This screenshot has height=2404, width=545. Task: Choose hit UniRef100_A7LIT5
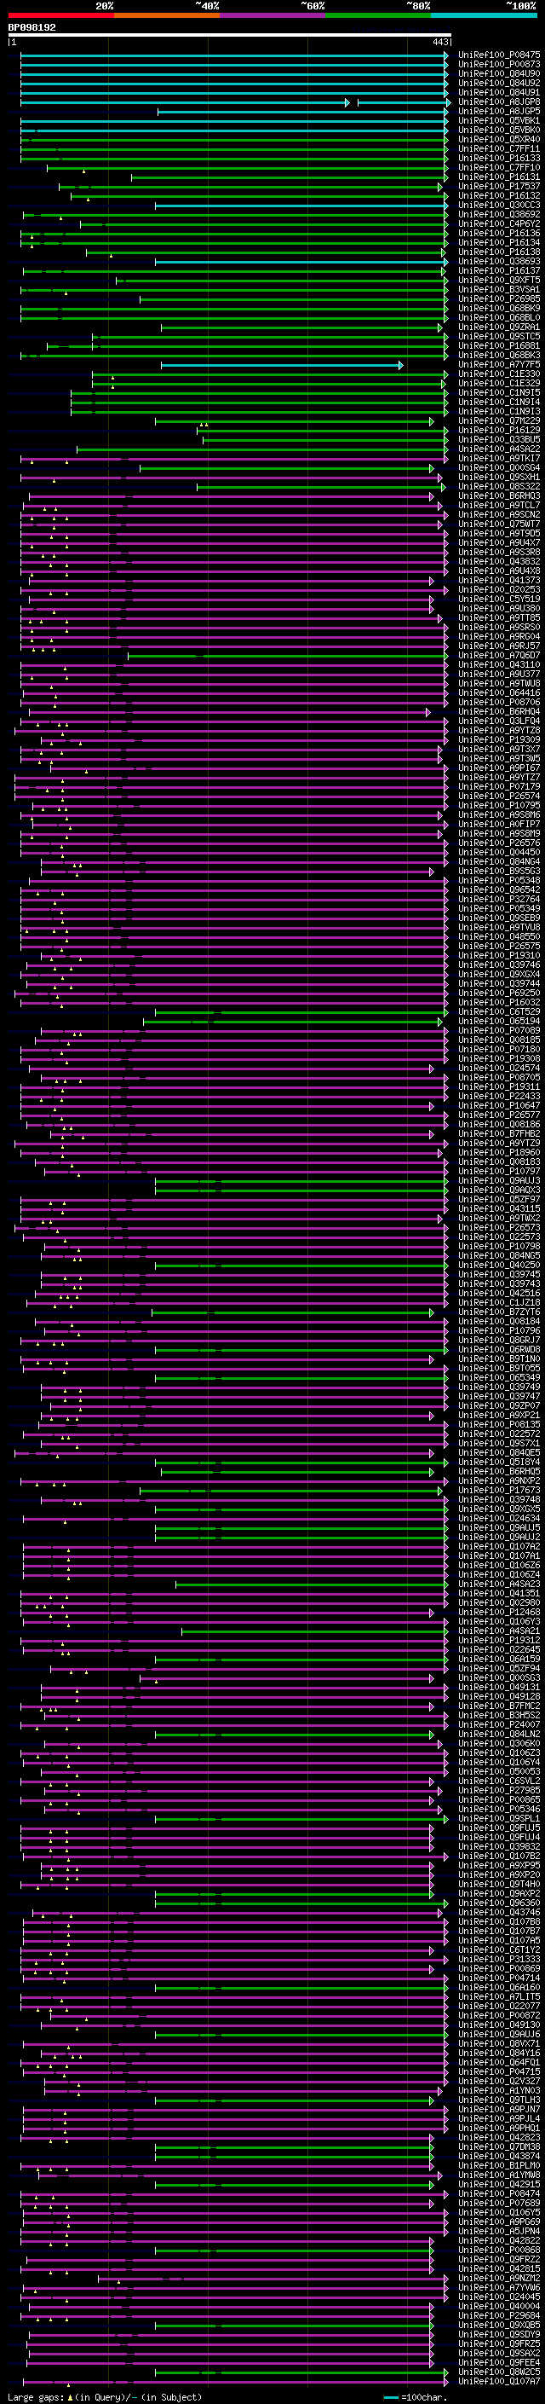(x=498, y=1996)
